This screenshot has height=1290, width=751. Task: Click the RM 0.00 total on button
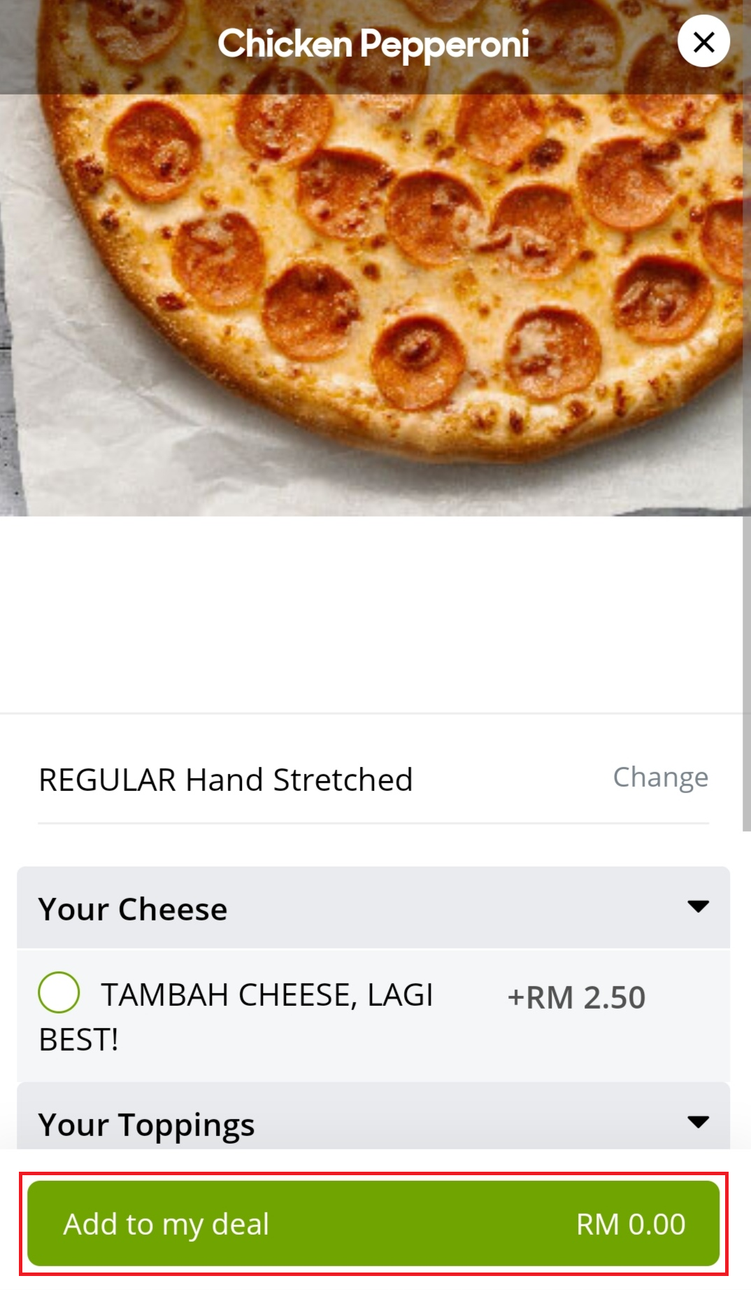point(630,1224)
